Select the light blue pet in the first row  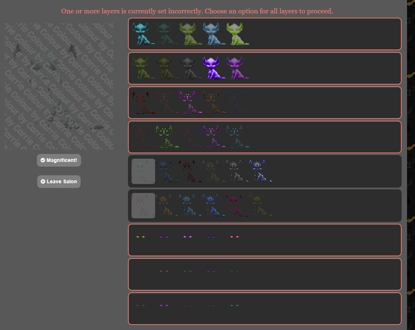[214, 34]
